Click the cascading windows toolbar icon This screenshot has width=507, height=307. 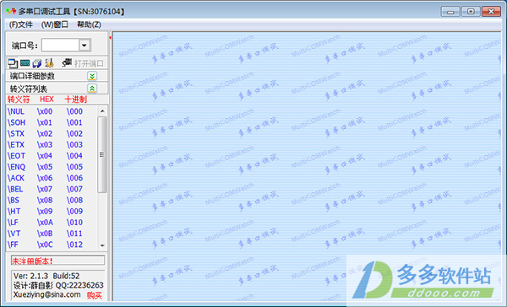tap(13, 63)
